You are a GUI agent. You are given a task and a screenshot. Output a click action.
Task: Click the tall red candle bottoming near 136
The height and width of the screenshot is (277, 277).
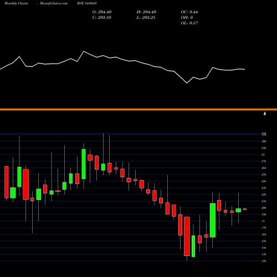(187, 236)
